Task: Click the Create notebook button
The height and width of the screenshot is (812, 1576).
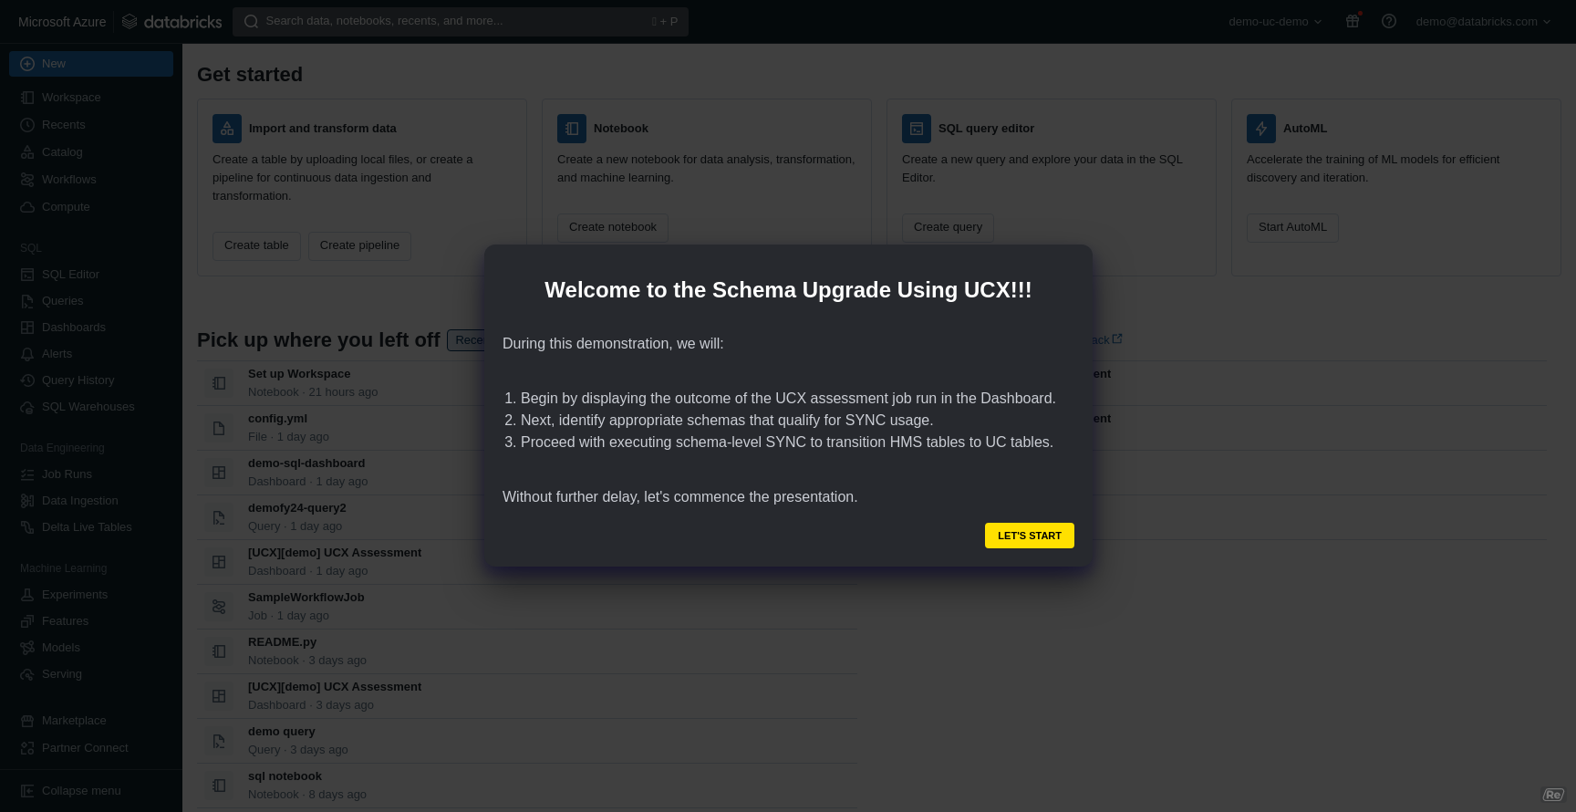Action: (x=613, y=227)
